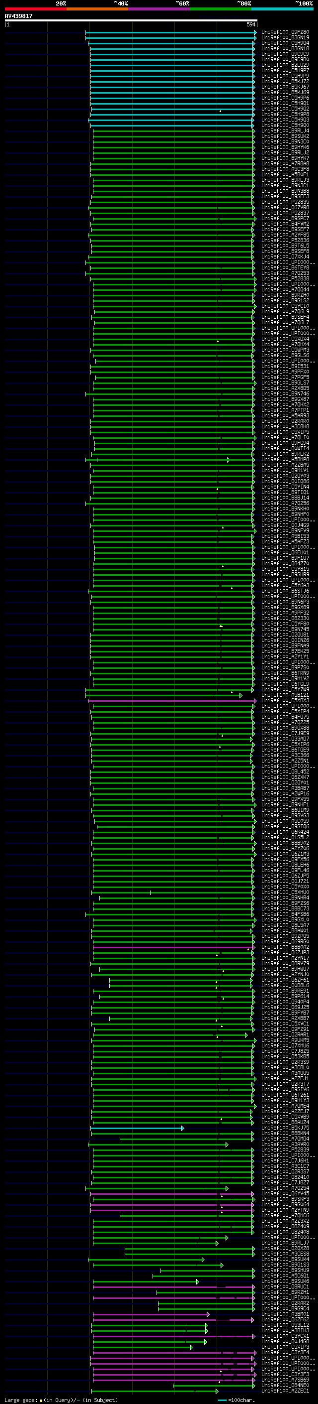Select hit UniRef100_A7QQ44
Viewport: 318px width, 1404px height.
point(285,289)
